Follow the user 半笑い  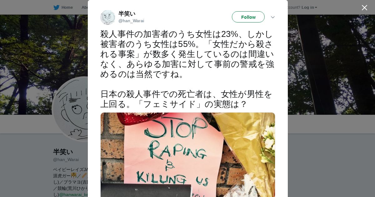[248, 17]
